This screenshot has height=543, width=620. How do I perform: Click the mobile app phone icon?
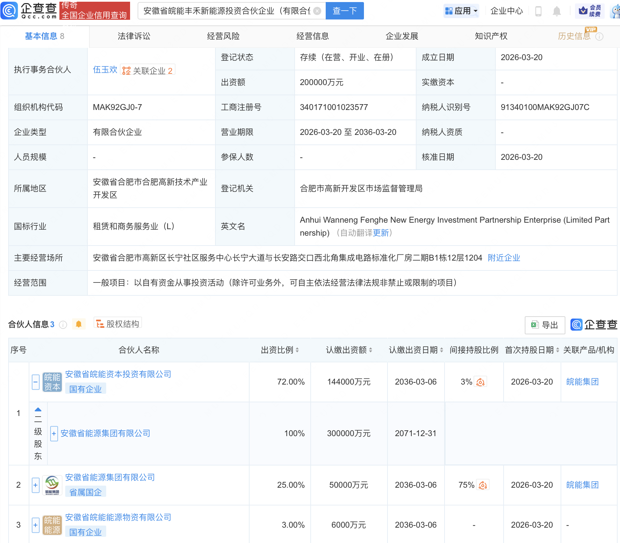539,11
